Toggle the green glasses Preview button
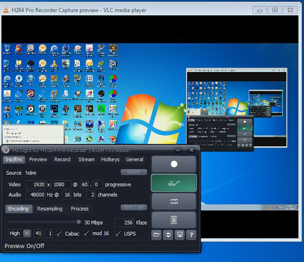 [x=174, y=183]
